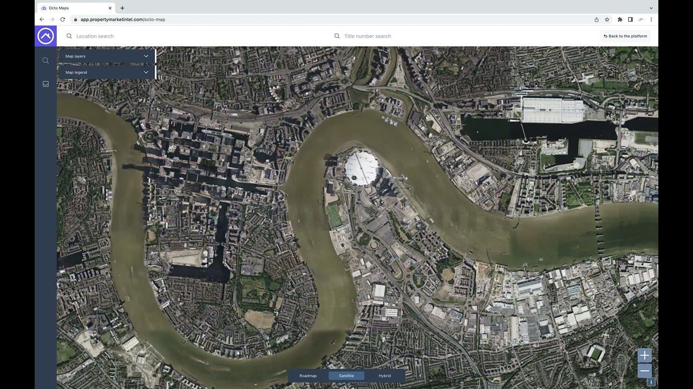
Task: Close the Octo Maps tab
Action: [110, 8]
